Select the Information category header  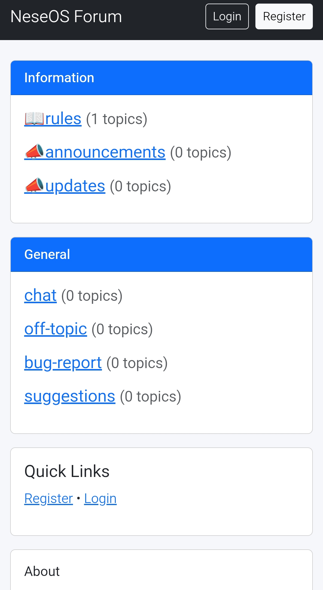(x=59, y=78)
